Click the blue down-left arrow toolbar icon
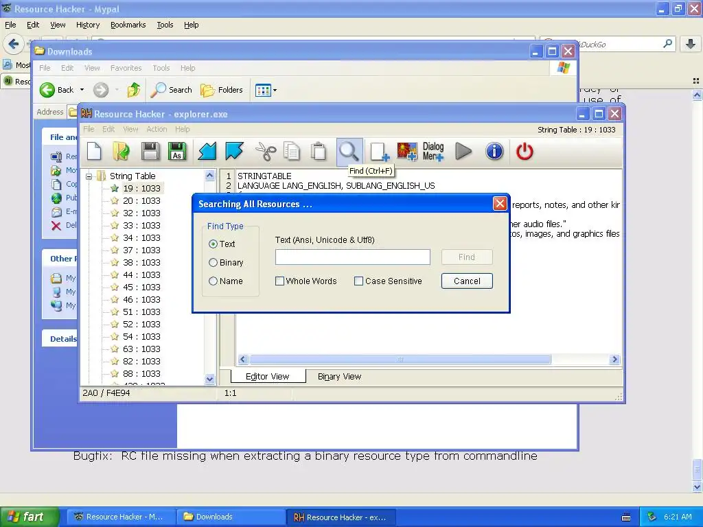The width and height of the screenshot is (703, 527). coord(207,151)
